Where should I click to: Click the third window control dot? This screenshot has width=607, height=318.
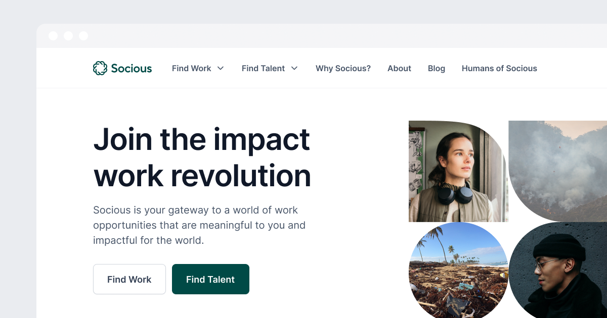pyautogui.click(x=83, y=36)
